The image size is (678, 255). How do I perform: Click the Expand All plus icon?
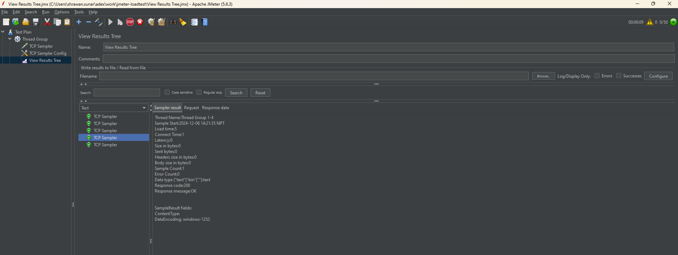(x=79, y=22)
